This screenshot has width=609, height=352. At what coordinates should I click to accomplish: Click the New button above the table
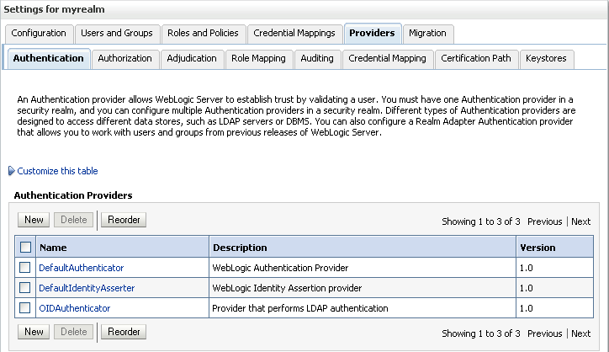point(34,220)
